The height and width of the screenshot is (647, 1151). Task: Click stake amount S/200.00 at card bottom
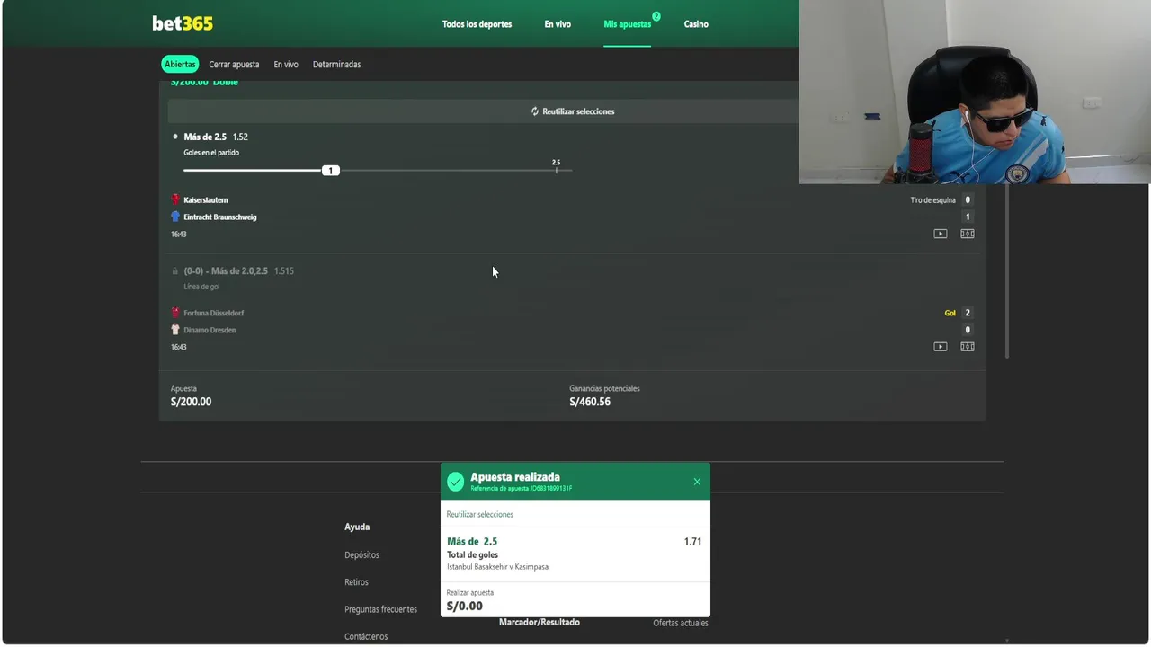pos(191,402)
